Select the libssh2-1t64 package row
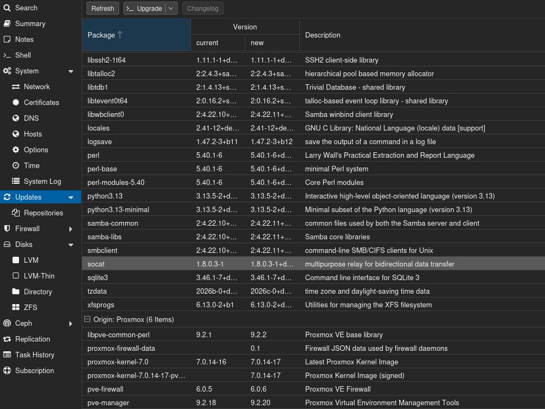This screenshot has width=545, height=409. pos(313,60)
